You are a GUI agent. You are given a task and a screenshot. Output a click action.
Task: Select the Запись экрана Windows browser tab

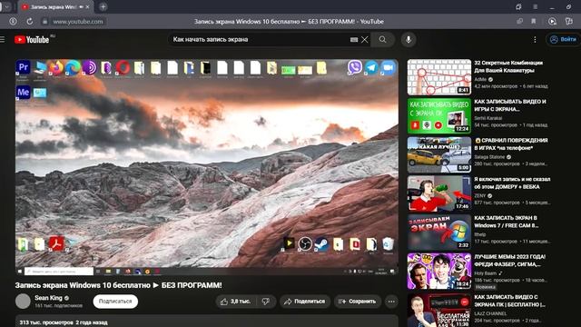(x=55, y=6)
